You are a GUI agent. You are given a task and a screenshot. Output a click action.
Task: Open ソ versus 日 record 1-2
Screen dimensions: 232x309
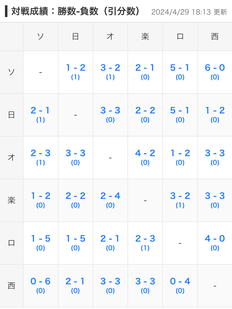click(75, 68)
